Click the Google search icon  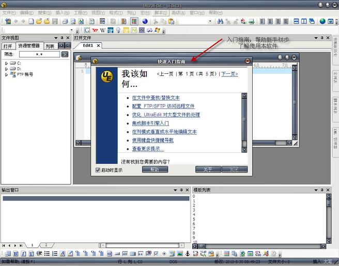[x=87, y=30]
